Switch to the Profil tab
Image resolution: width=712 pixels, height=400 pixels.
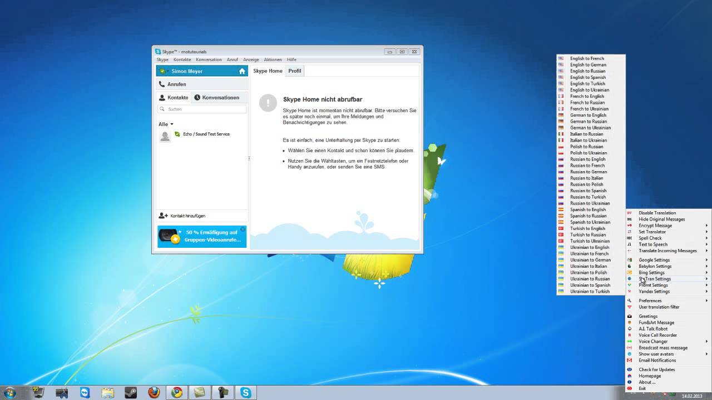(x=295, y=71)
